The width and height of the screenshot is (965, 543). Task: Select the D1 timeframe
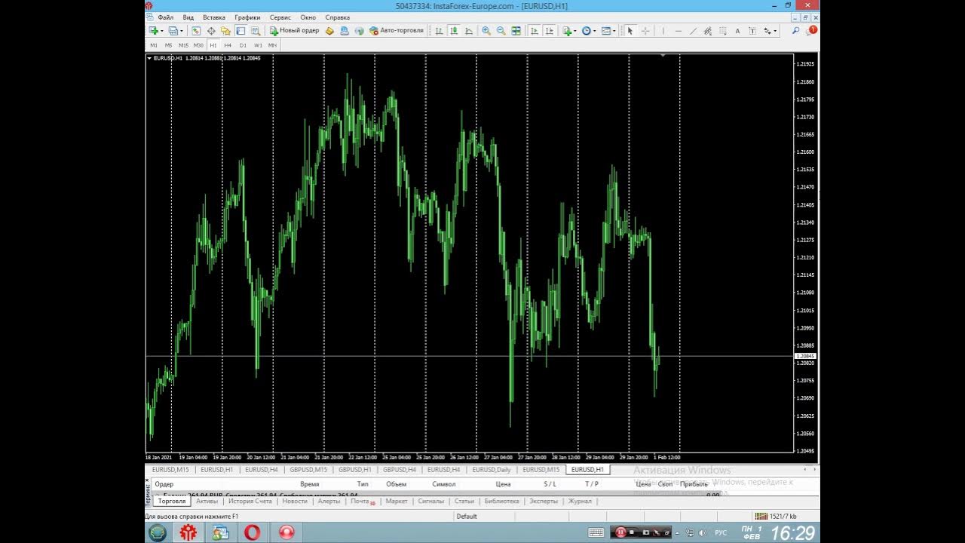[243, 45]
